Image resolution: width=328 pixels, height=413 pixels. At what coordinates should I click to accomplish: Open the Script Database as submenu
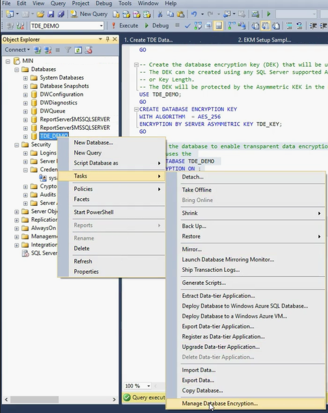click(112, 163)
